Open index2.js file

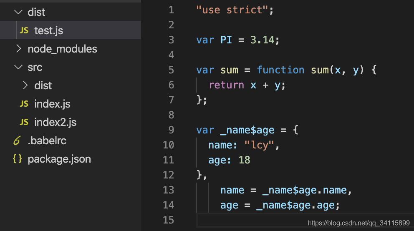(56, 122)
